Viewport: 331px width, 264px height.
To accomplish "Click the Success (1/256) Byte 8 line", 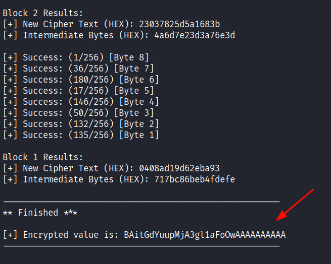I will 76,57.
